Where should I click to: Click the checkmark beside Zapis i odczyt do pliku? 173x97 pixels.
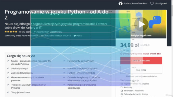coord(8,73)
